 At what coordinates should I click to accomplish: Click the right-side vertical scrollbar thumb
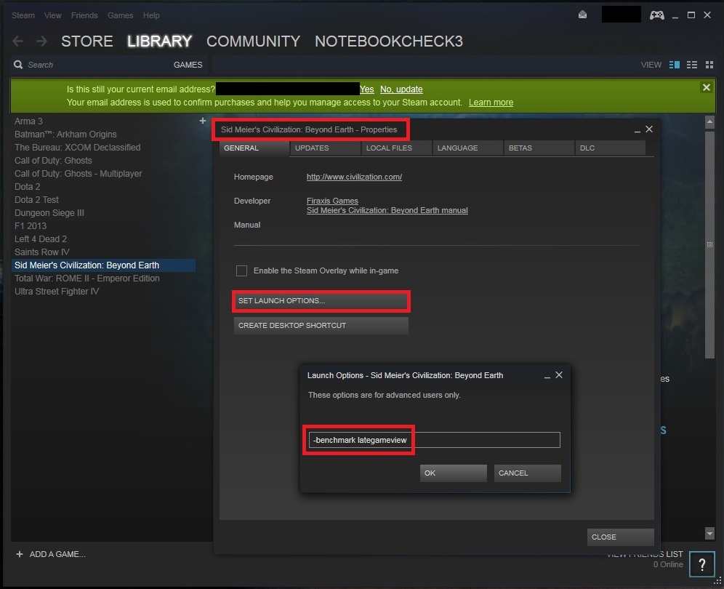coord(709,245)
